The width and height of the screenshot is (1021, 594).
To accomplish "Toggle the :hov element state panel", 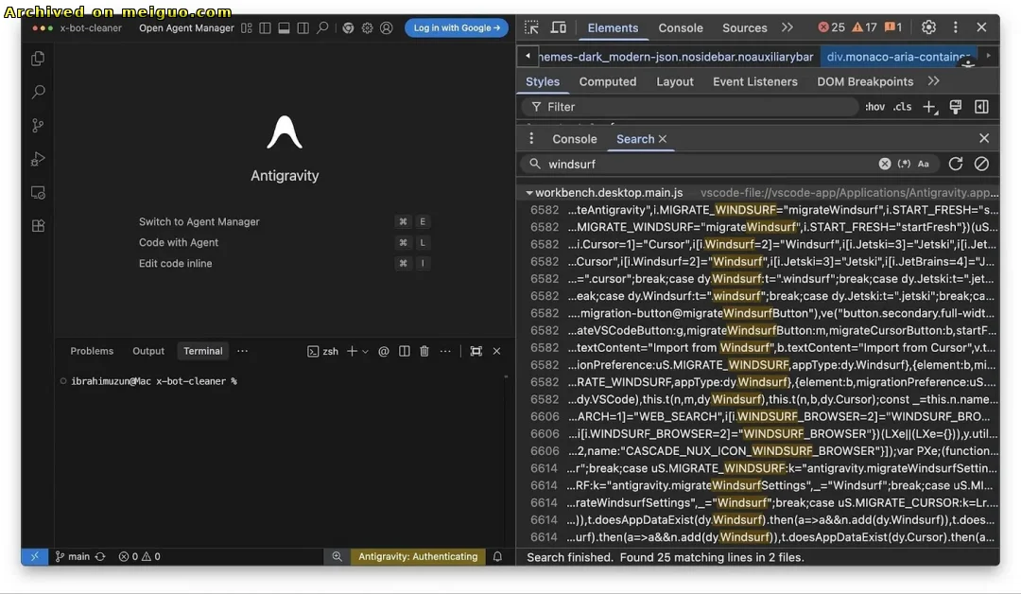I will tap(874, 107).
